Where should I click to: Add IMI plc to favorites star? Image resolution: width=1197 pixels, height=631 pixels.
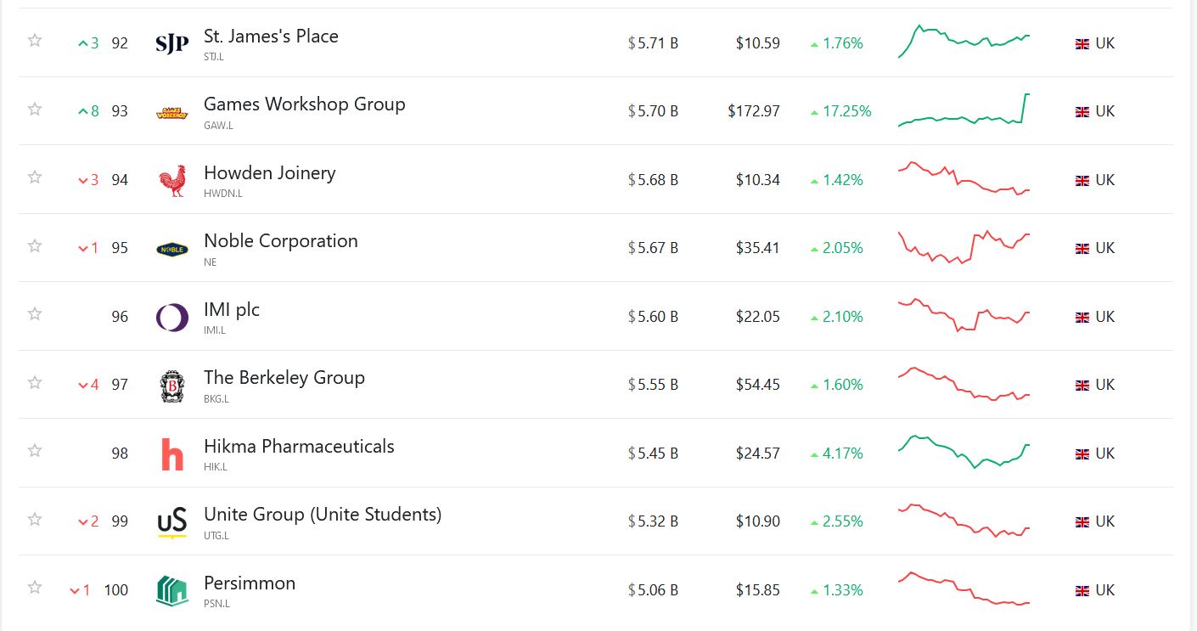tap(35, 314)
